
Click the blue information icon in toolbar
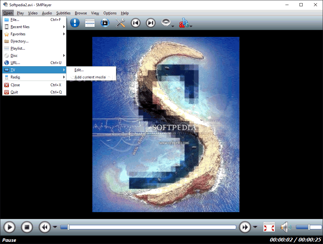[x=75, y=22]
